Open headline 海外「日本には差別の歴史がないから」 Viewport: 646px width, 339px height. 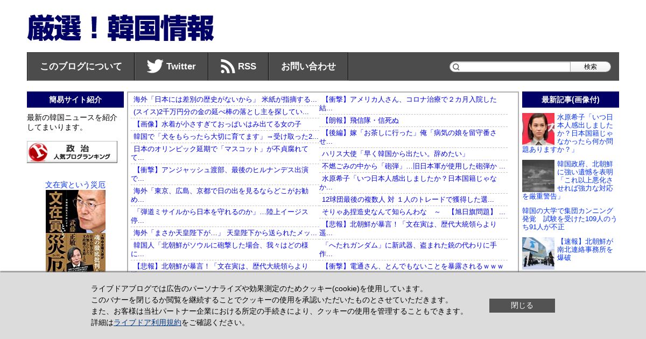coord(225,100)
